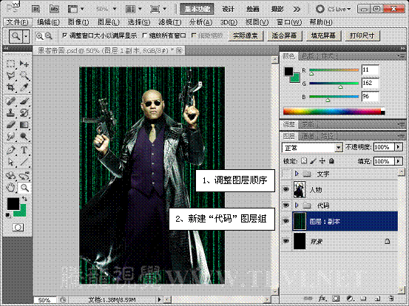409x306 pixels.
Task: Add a layer style via fx icon
Action: tap(322, 299)
